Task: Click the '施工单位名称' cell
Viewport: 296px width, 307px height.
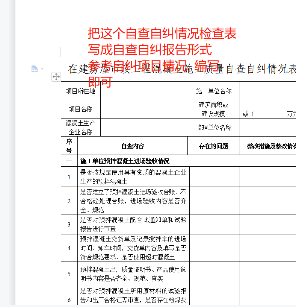Action: [214, 91]
